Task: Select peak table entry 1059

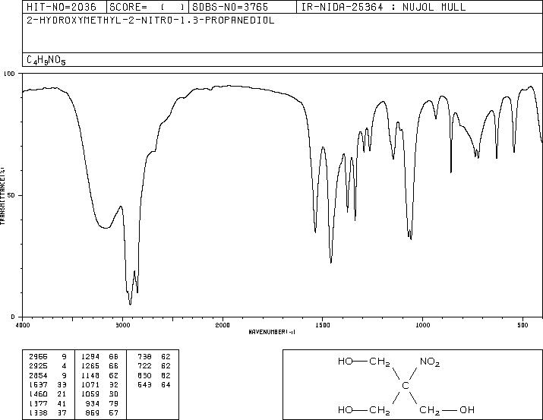Action: 90,394
